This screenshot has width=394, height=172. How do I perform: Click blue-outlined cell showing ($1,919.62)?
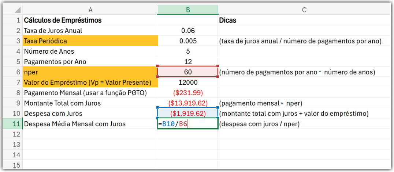point(188,113)
